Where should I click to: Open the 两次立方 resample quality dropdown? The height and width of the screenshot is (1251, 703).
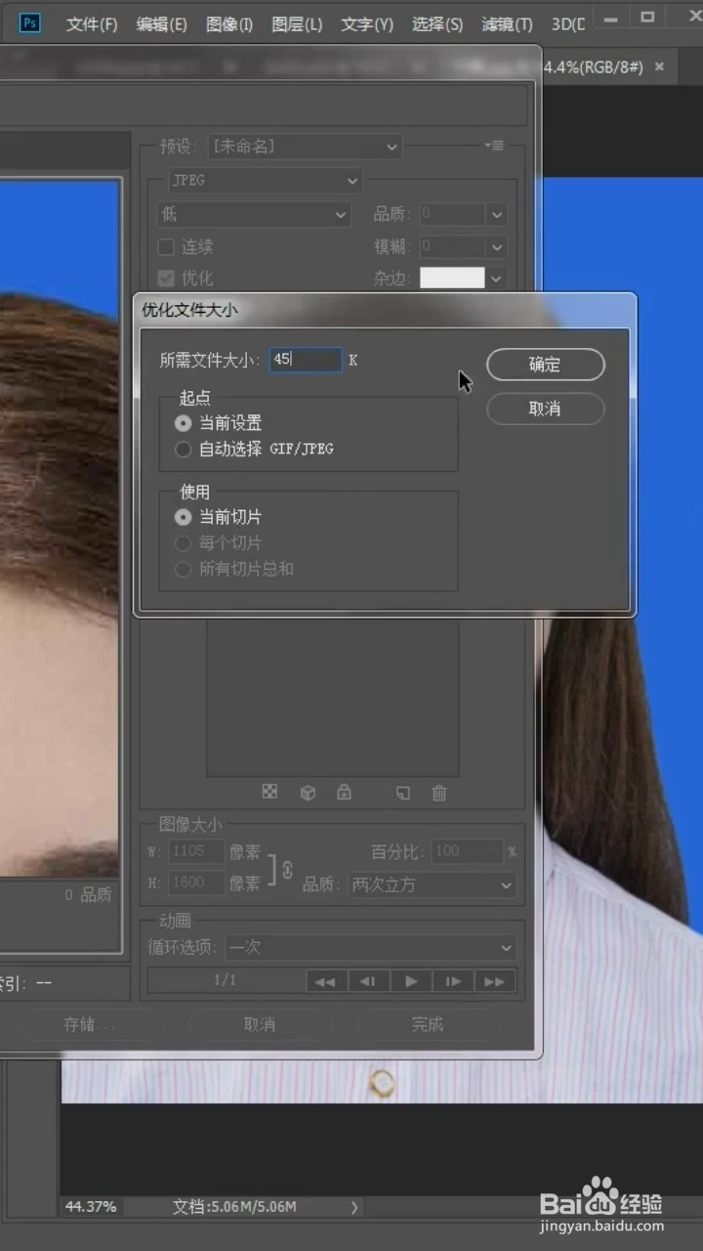(x=433, y=884)
